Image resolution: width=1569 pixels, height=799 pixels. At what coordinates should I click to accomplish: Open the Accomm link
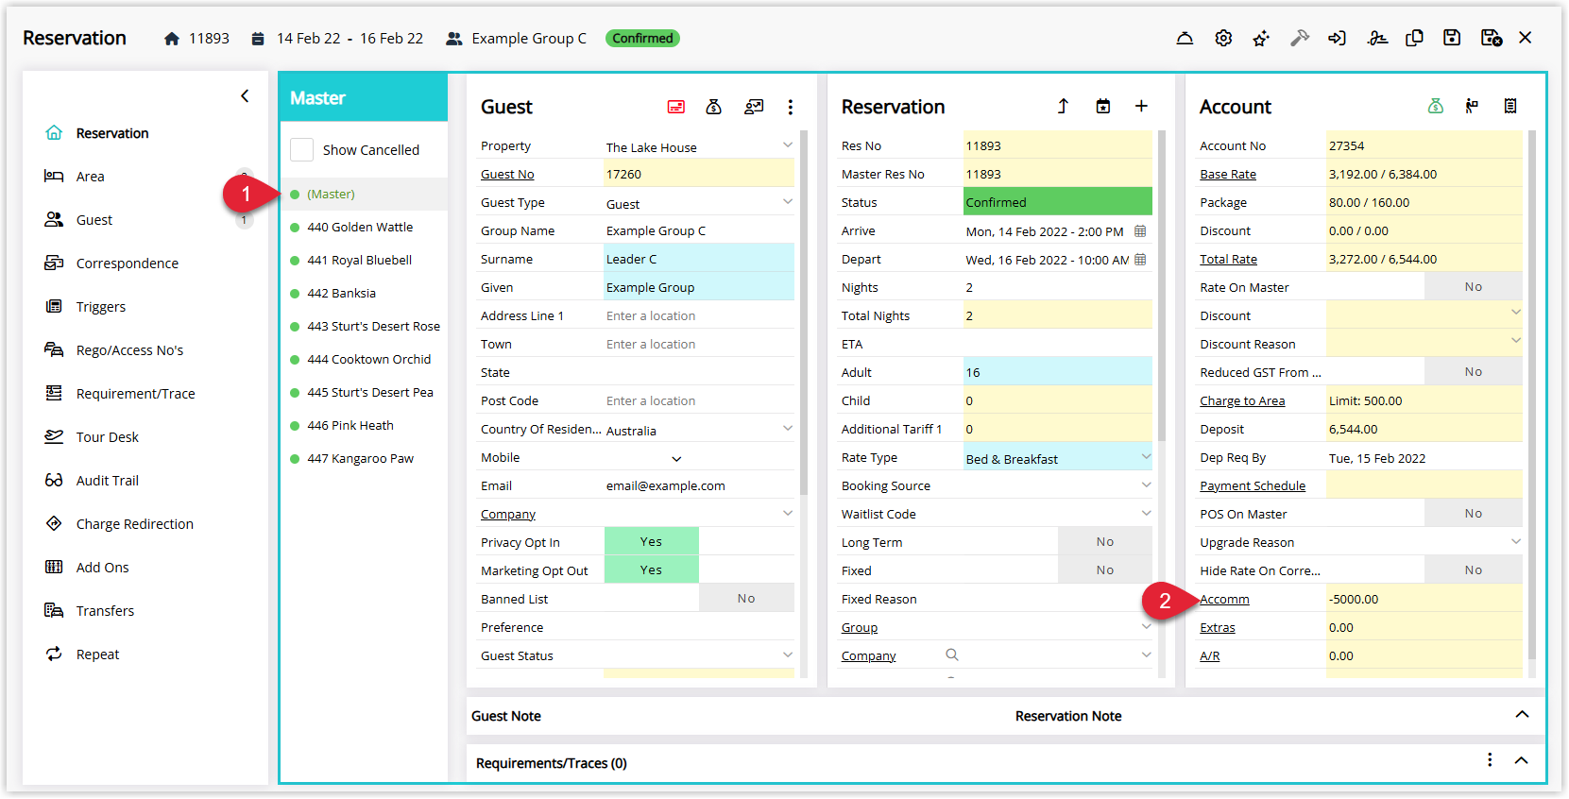(1224, 600)
